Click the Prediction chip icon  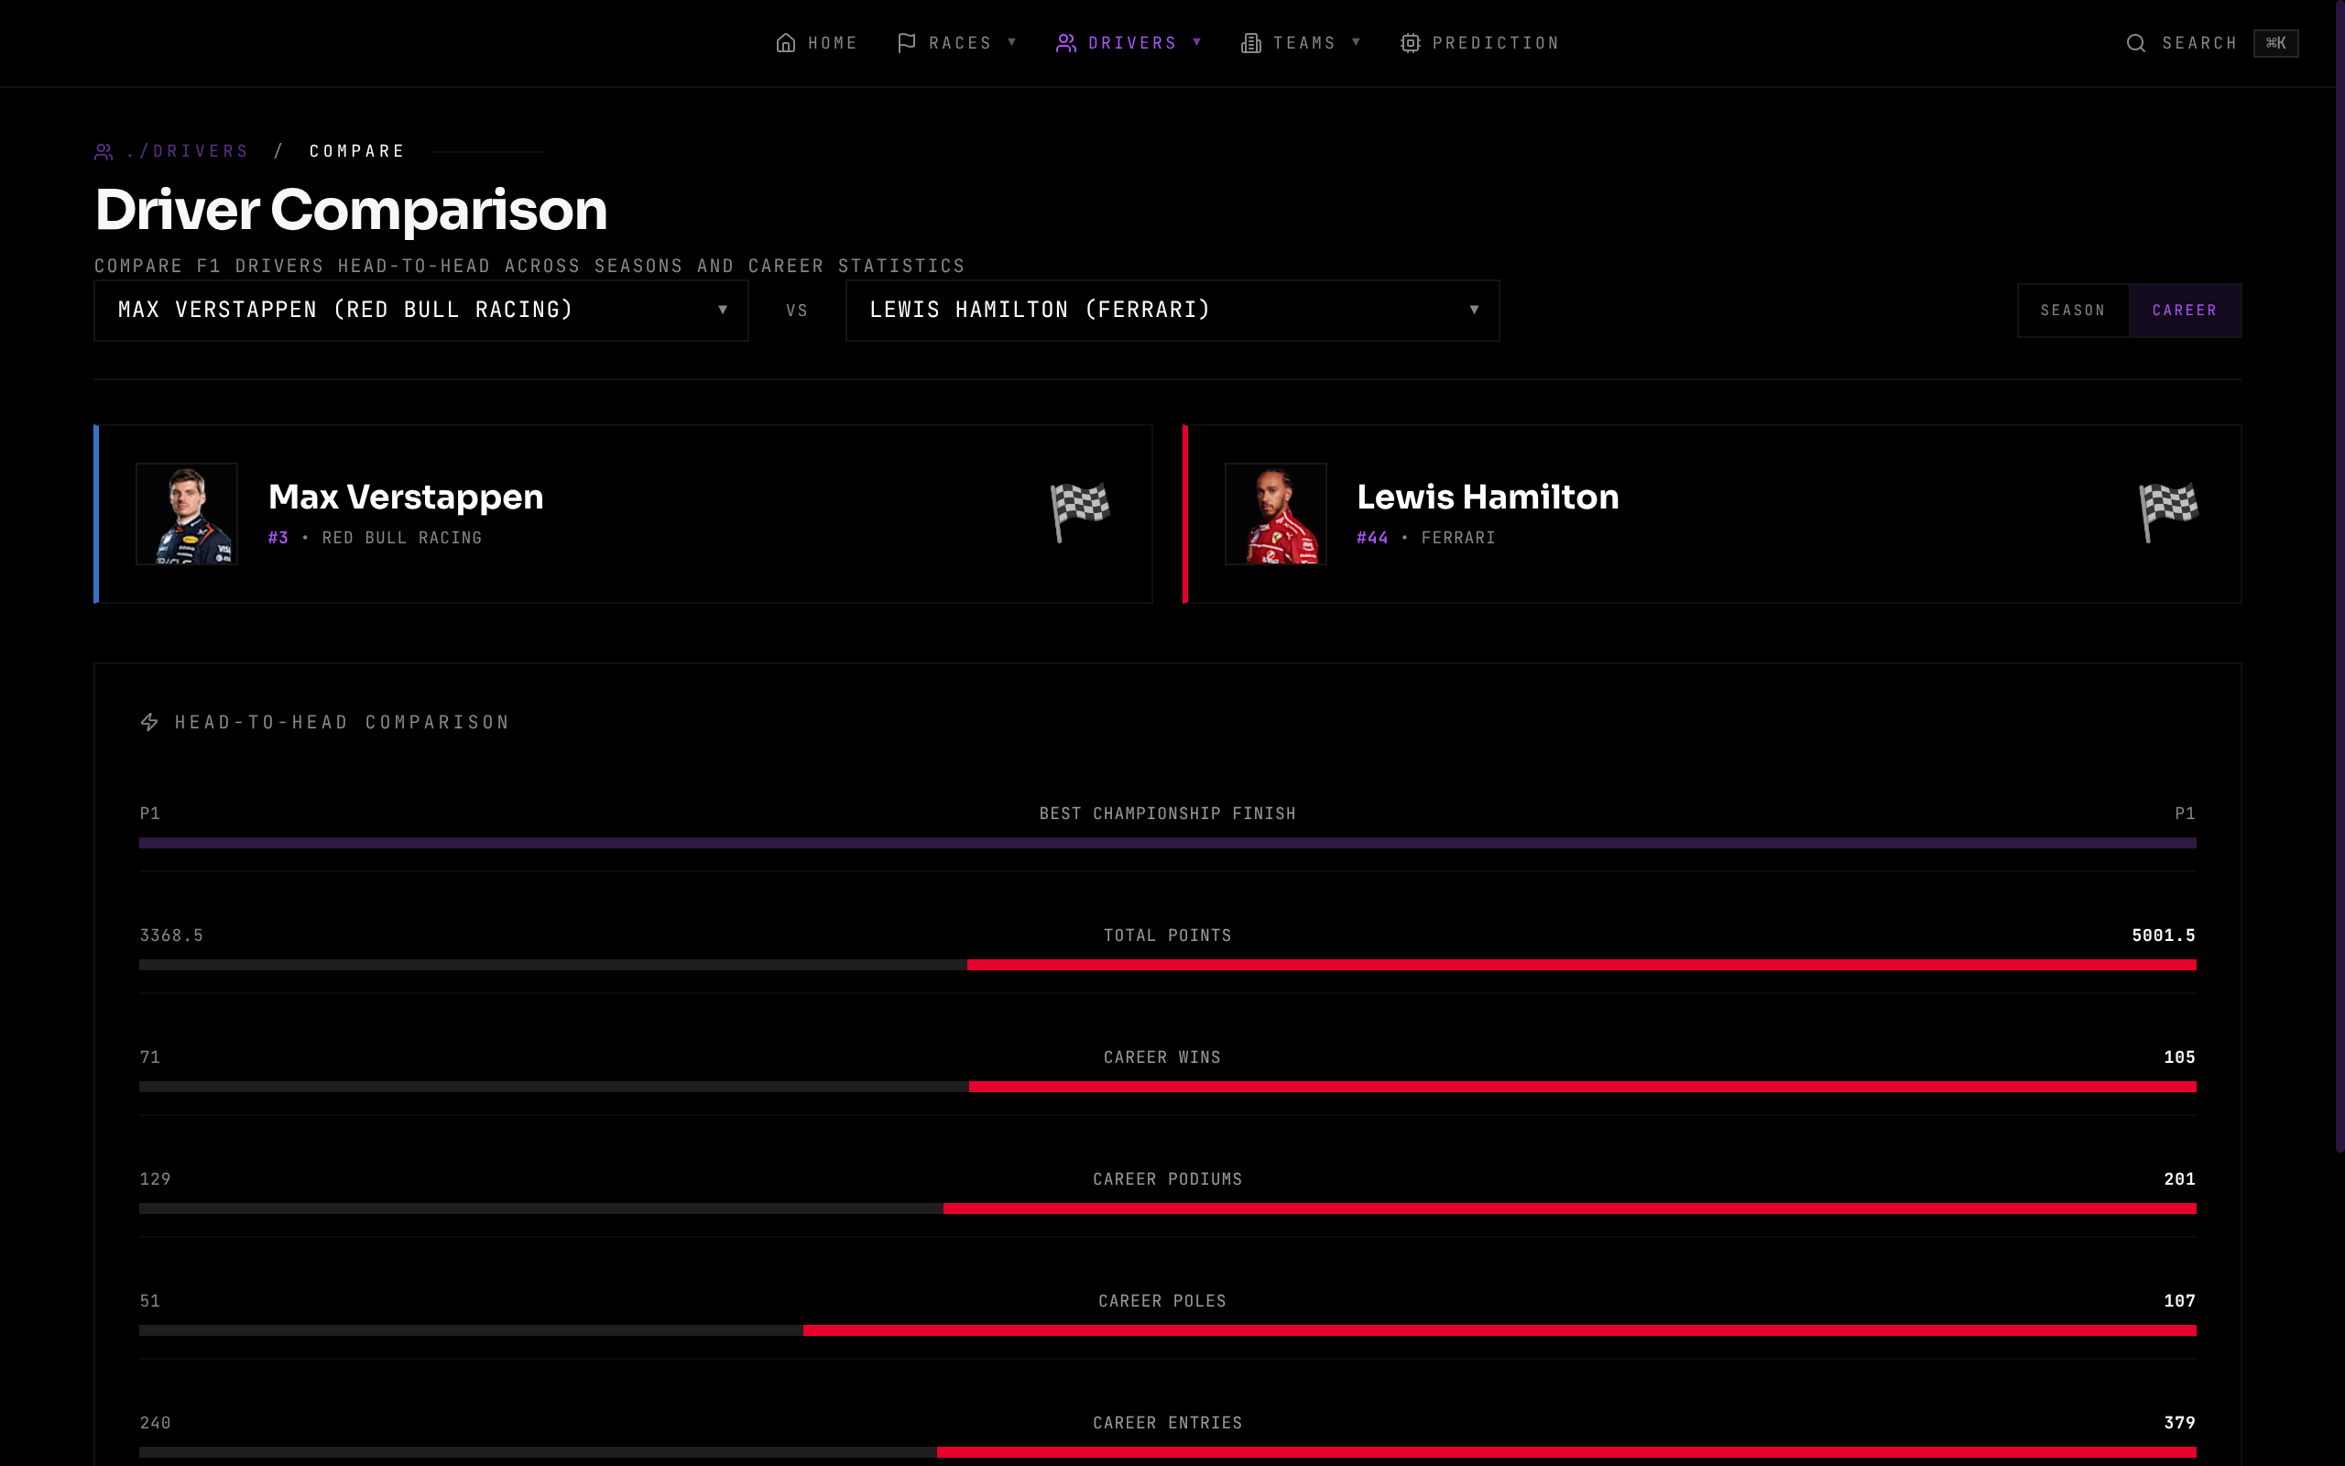(x=1410, y=43)
